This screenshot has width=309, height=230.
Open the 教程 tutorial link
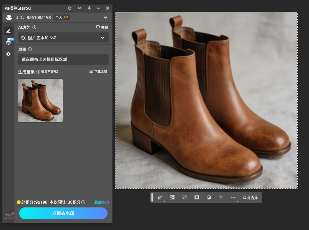coord(102,28)
